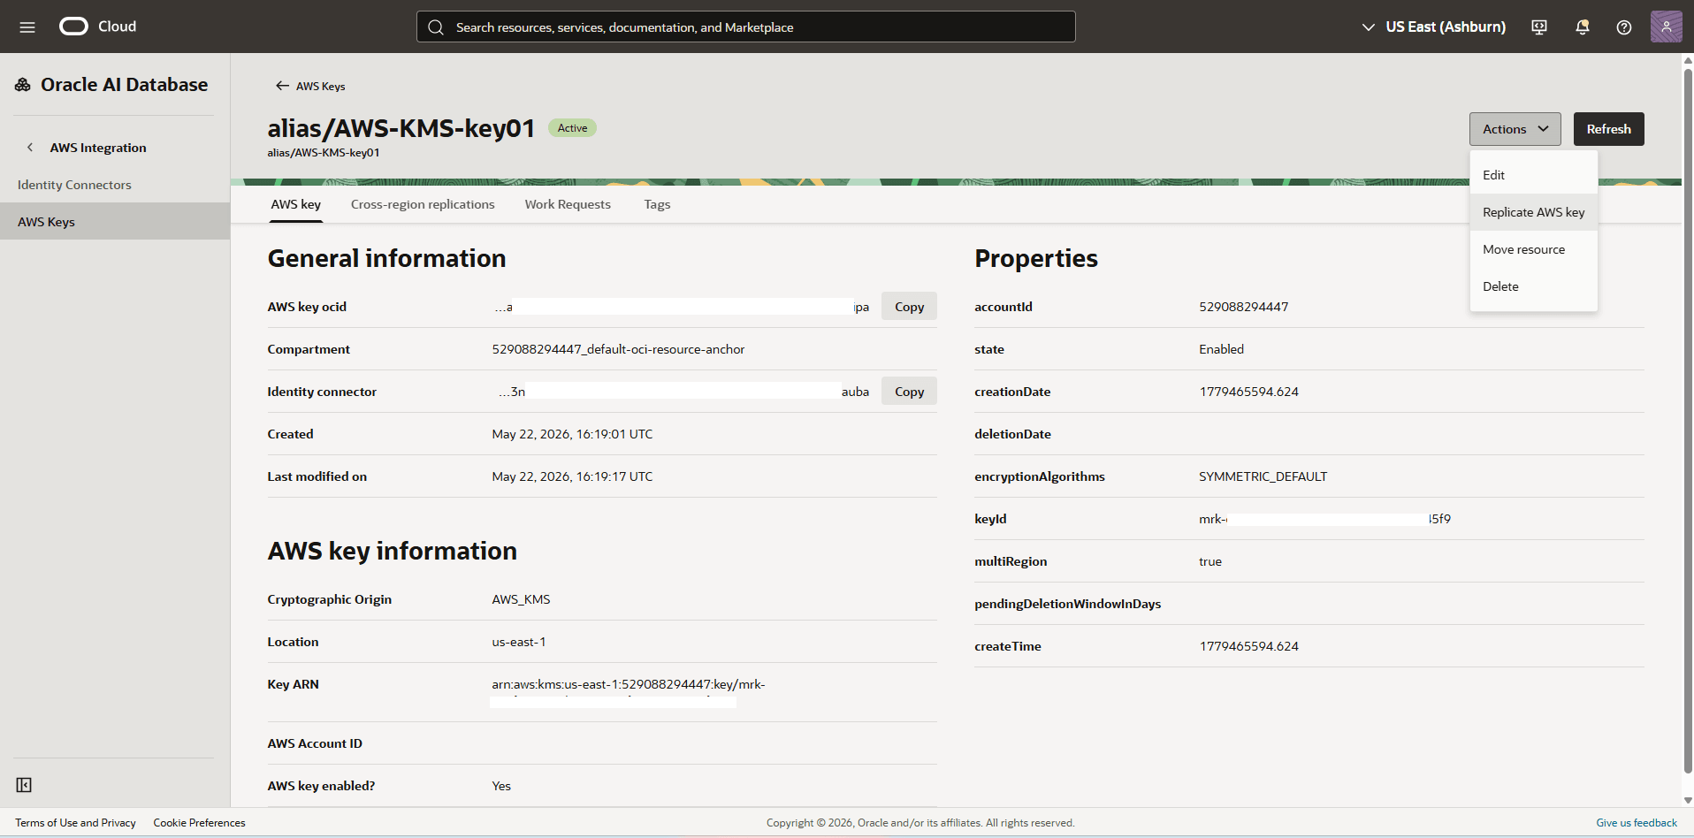
Task: Click the Created date May 22, 2026, 16:19:01 UTC
Action: click(x=572, y=434)
